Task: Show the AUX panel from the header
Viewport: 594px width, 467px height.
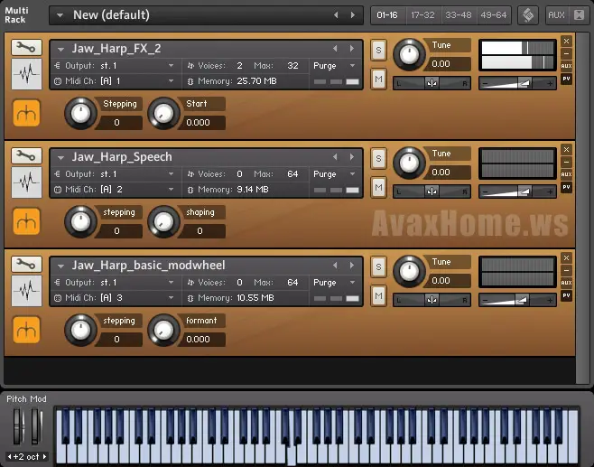Action: 556,15
